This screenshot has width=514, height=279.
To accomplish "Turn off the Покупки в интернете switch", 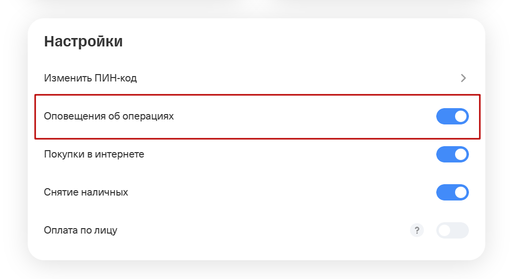I will 452,154.
